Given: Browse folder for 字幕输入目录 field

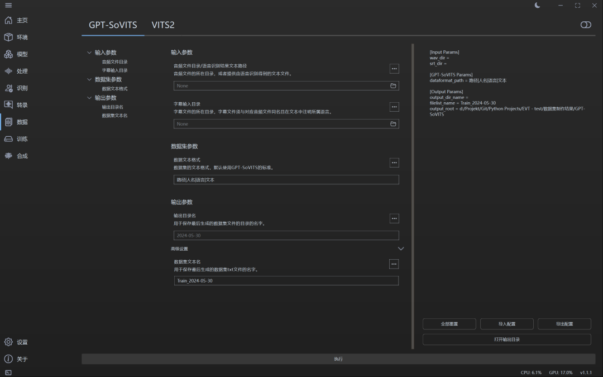Looking at the screenshot, I should [x=393, y=124].
